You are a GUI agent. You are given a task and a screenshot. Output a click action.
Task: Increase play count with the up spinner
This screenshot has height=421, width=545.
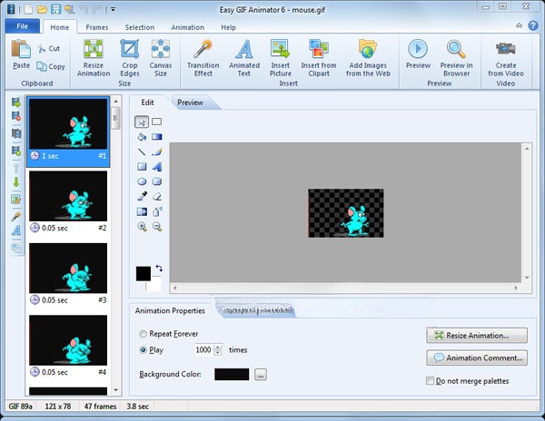tap(218, 347)
